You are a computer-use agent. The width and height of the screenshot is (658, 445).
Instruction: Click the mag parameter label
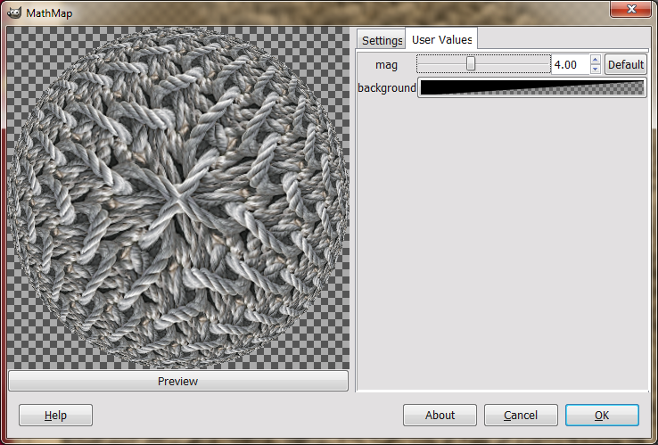click(x=386, y=64)
